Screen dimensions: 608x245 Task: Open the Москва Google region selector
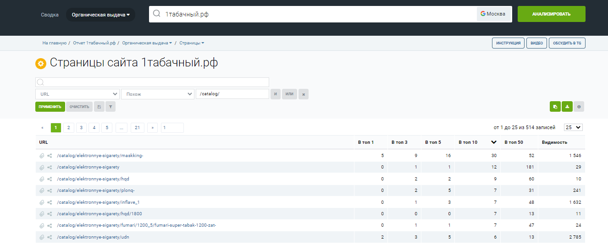pos(493,14)
